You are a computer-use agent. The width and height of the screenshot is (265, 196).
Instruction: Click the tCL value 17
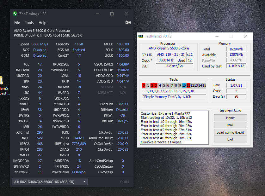(x=40, y=64)
